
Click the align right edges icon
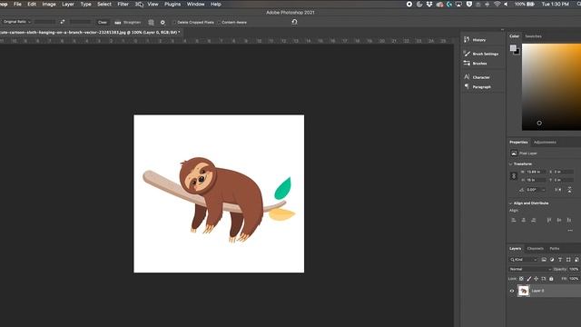534,220
